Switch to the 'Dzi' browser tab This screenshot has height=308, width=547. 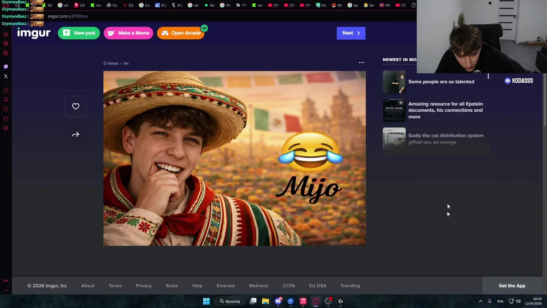pos(128,5)
